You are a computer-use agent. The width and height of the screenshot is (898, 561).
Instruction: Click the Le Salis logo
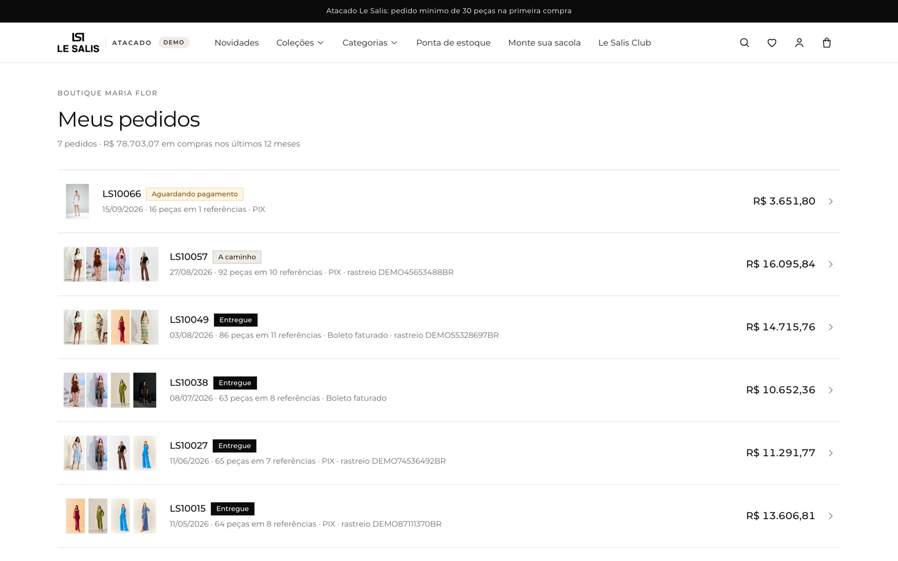point(78,43)
